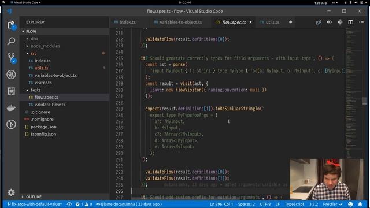Screen dimensions: 370x208
Task: Open the Docker view icon
Action: point(11,108)
